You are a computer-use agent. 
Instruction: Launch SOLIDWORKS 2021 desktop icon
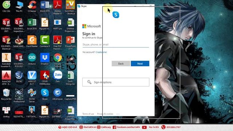(6, 23)
